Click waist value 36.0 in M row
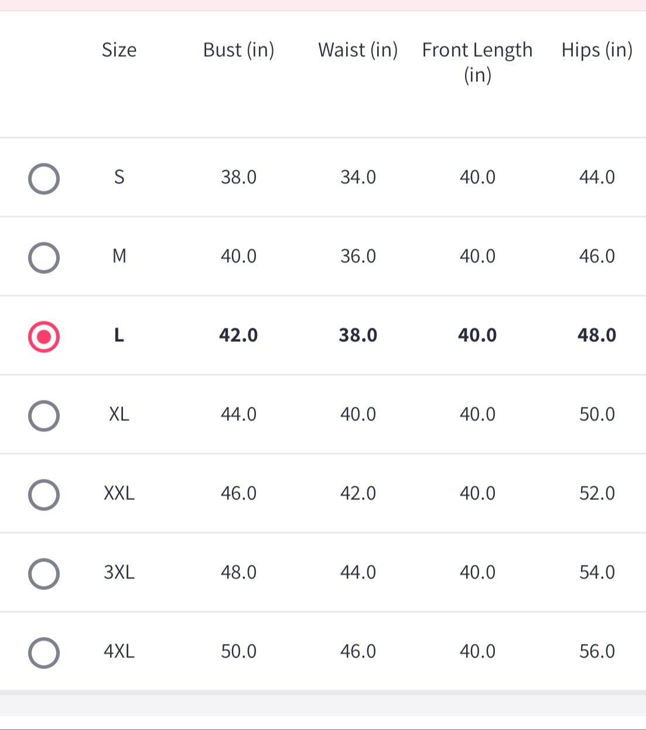Viewport: 646px width, 730px height. click(x=358, y=256)
